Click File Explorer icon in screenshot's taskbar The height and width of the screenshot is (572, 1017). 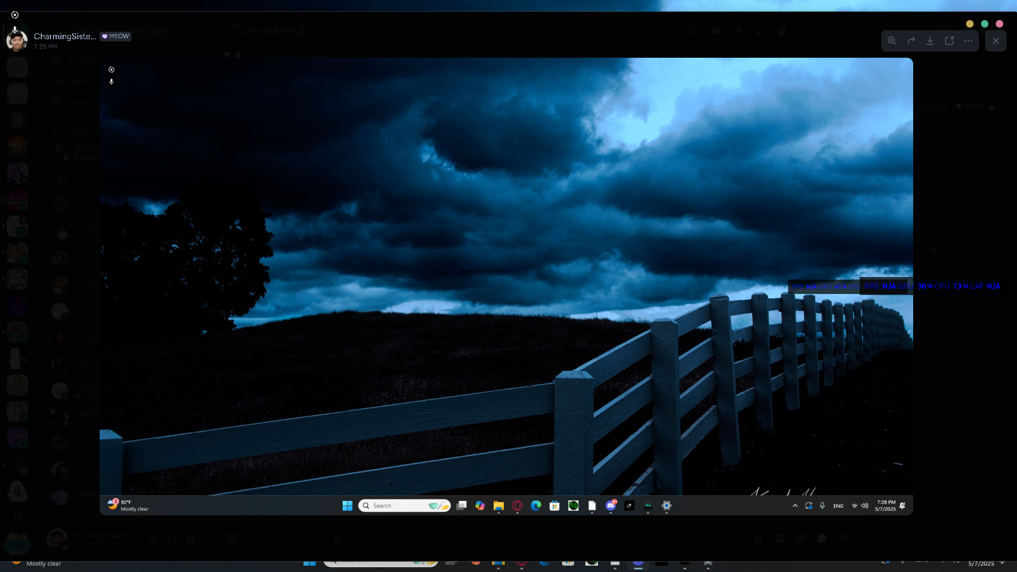pyautogui.click(x=498, y=506)
